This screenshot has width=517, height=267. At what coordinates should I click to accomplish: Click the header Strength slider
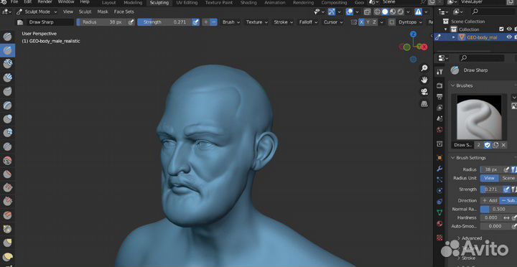(x=164, y=22)
